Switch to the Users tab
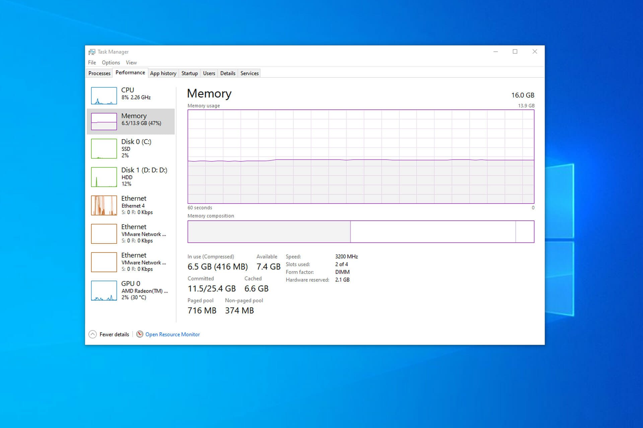Viewport: 643px width, 428px height. pyautogui.click(x=209, y=73)
